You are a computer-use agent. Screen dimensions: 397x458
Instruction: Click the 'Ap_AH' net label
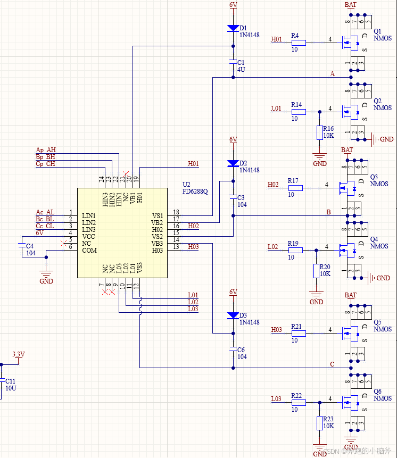pos(46,150)
